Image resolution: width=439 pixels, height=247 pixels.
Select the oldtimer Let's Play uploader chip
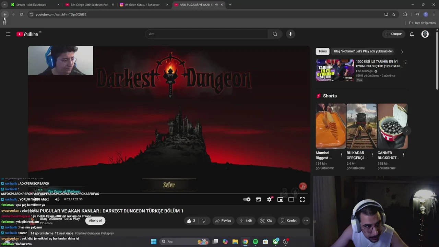[x=364, y=51]
